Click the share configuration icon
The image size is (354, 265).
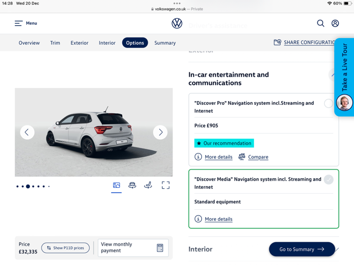[x=278, y=43]
